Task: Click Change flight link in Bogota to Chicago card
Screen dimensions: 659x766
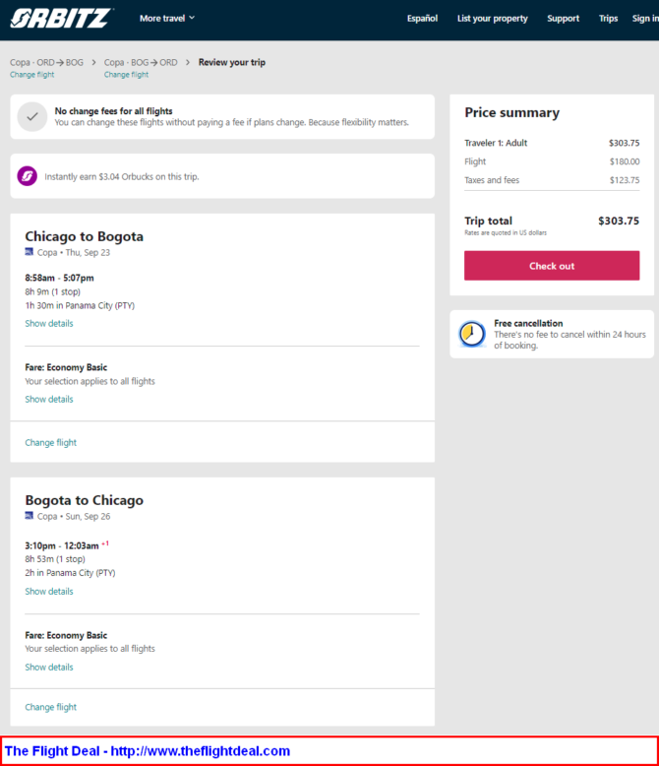Action: (51, 707)
